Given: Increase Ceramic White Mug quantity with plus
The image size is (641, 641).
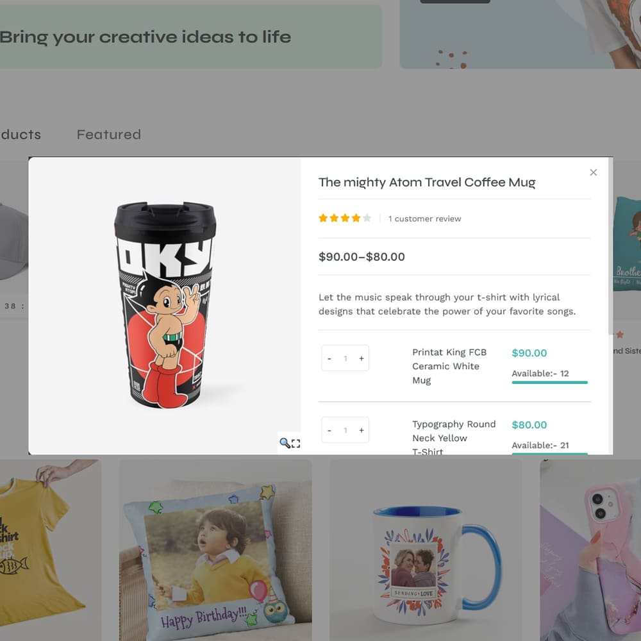Looking at the screenshot, I should pyautogui.click(x=361, y=358).
